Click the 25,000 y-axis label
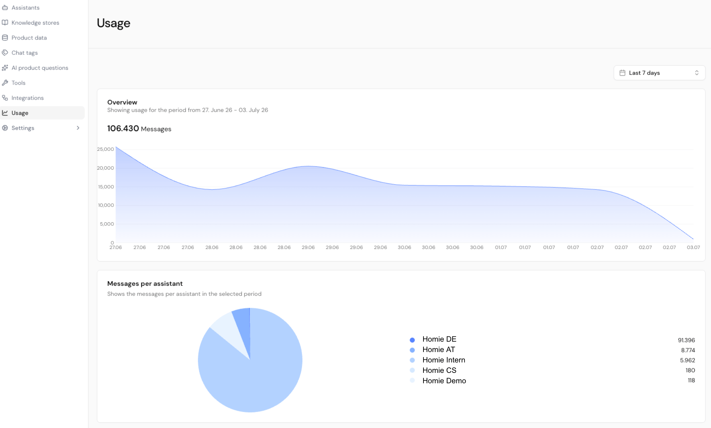 tap(105, 149)
